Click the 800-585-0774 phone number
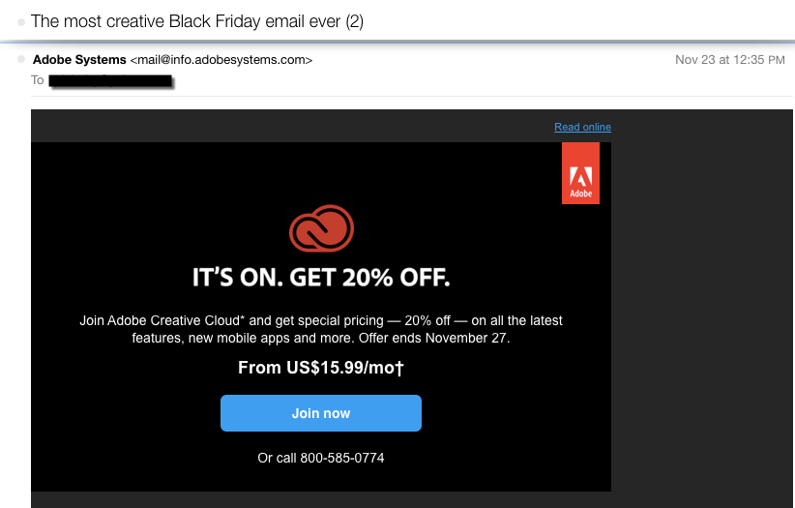This screenshot has height=508, width=795. tap(342, 458)
